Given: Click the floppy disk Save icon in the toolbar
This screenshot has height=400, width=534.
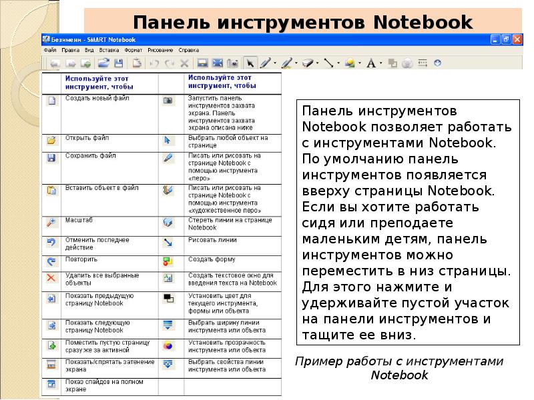Looking at the screenshot, I should pos(119,64).
